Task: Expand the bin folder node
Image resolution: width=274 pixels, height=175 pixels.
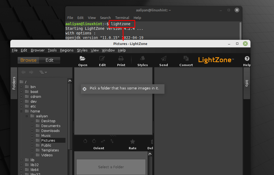Action: click(x=21, y=87)
